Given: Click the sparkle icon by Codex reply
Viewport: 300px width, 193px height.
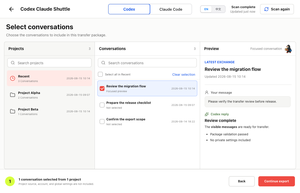Looking at the screenshot, I should [x=207, y=114].
